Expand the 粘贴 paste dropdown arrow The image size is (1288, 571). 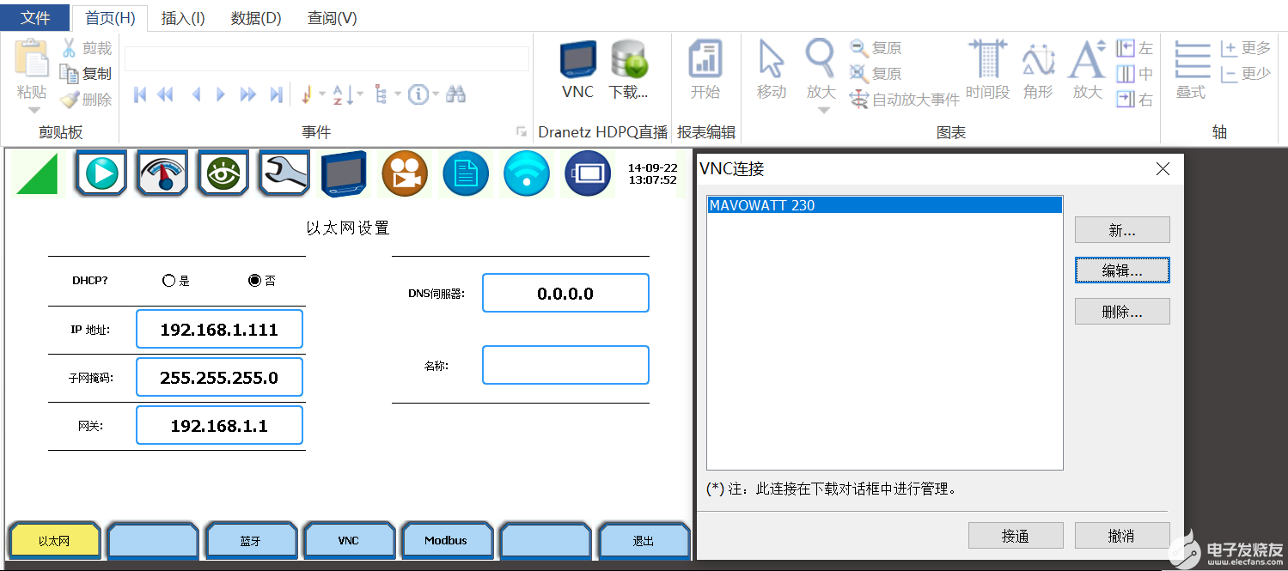tap(34, 110)
